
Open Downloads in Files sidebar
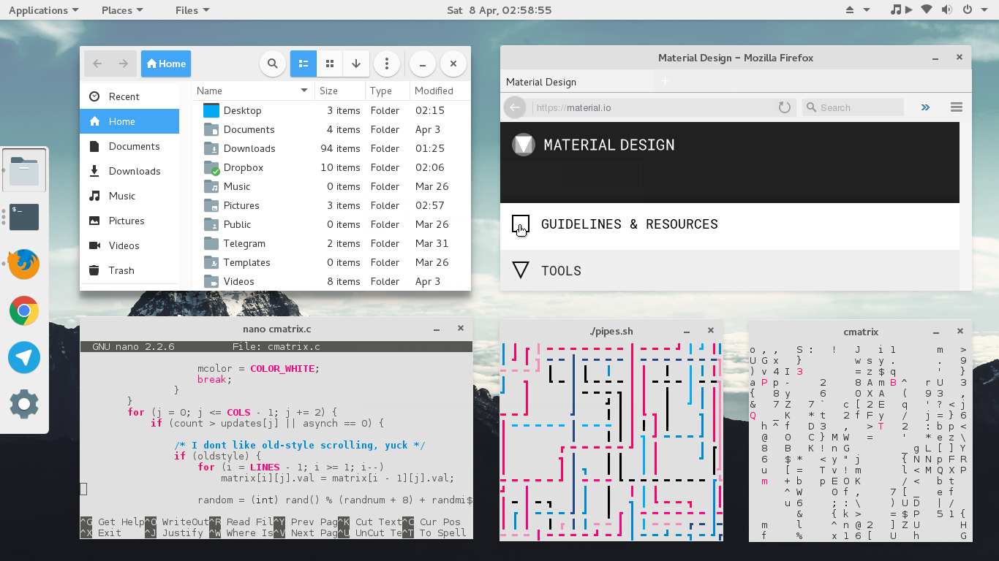[x=129, y=171]
